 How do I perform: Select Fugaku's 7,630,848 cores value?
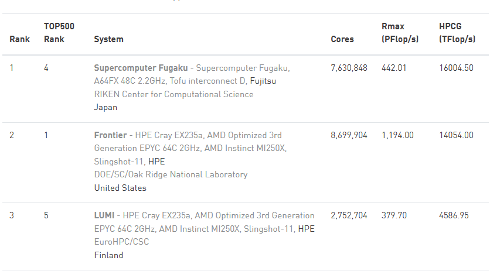(x=349, y=68)
